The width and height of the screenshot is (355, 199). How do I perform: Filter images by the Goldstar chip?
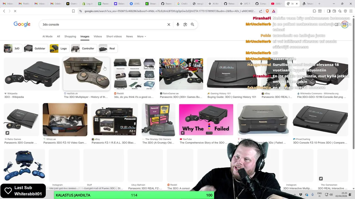[36, 48]
